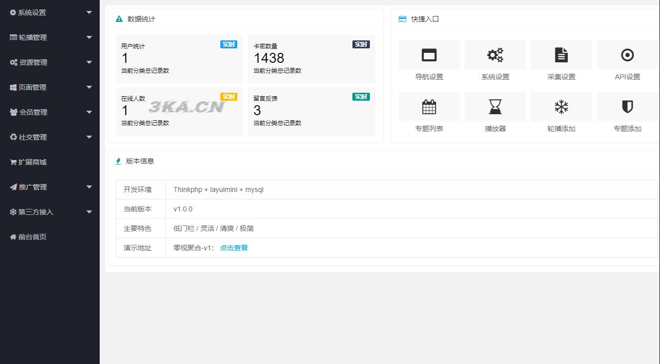The height and width of the screenshot is (364, 660).
Task: Open the 播放器 hourglass shortcut icon
Action: pos(495,107)
